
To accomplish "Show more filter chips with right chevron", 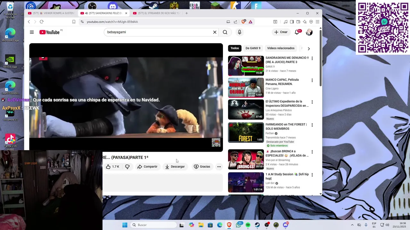I will click(309, 49).
